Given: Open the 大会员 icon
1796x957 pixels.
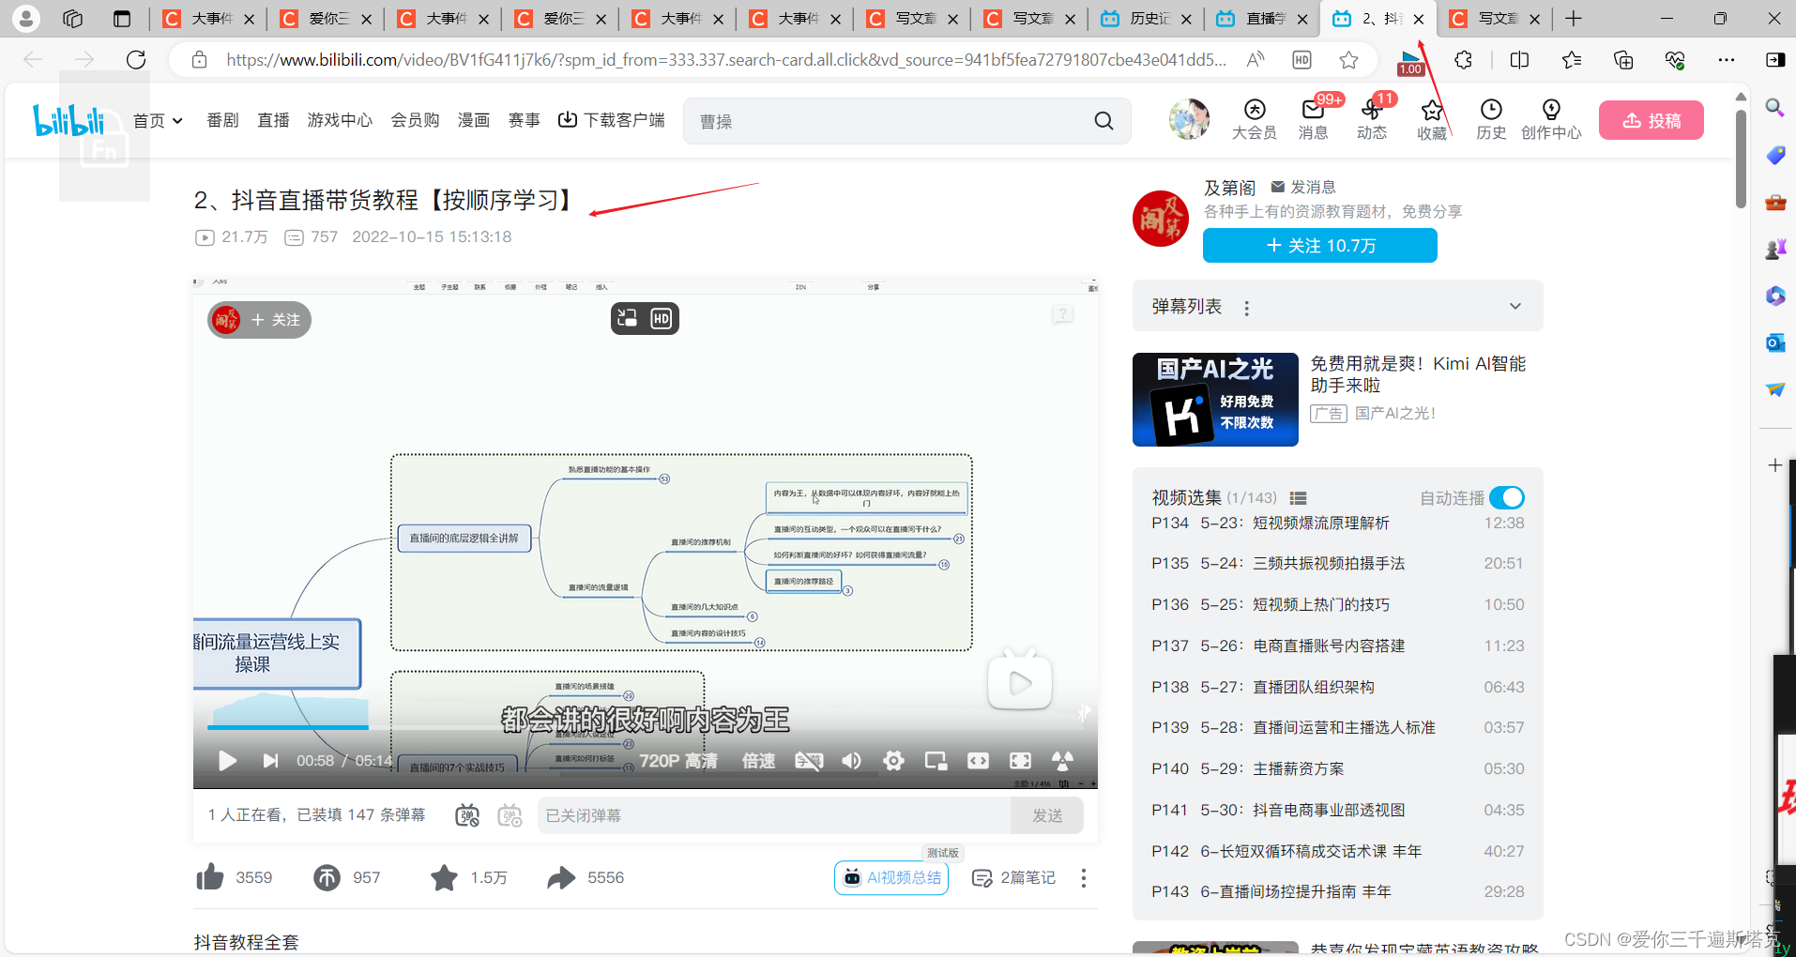Looking at the screenshot, I should (1254, 119).
